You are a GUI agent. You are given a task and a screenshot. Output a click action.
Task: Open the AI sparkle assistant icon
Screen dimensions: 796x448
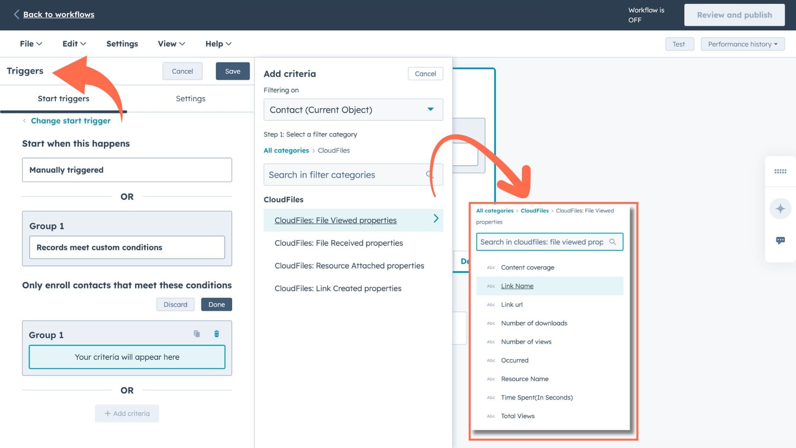pos(780,209)
